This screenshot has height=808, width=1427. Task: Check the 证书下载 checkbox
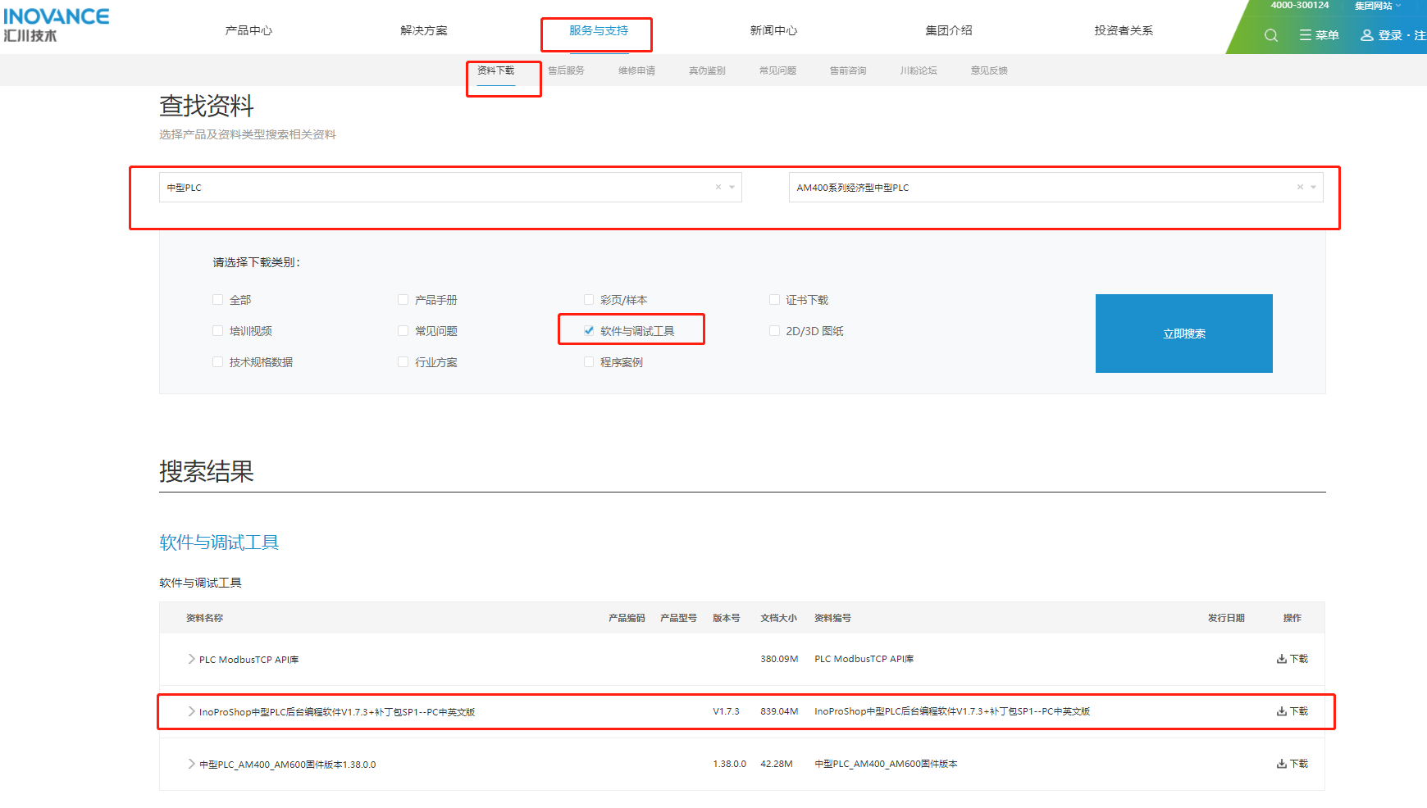(x=774, y=300)
